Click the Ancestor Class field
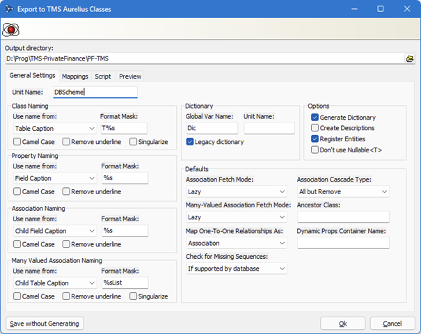The height and width of the screenshot is (334, 421). pyautogui.click(x=343, y=217)
